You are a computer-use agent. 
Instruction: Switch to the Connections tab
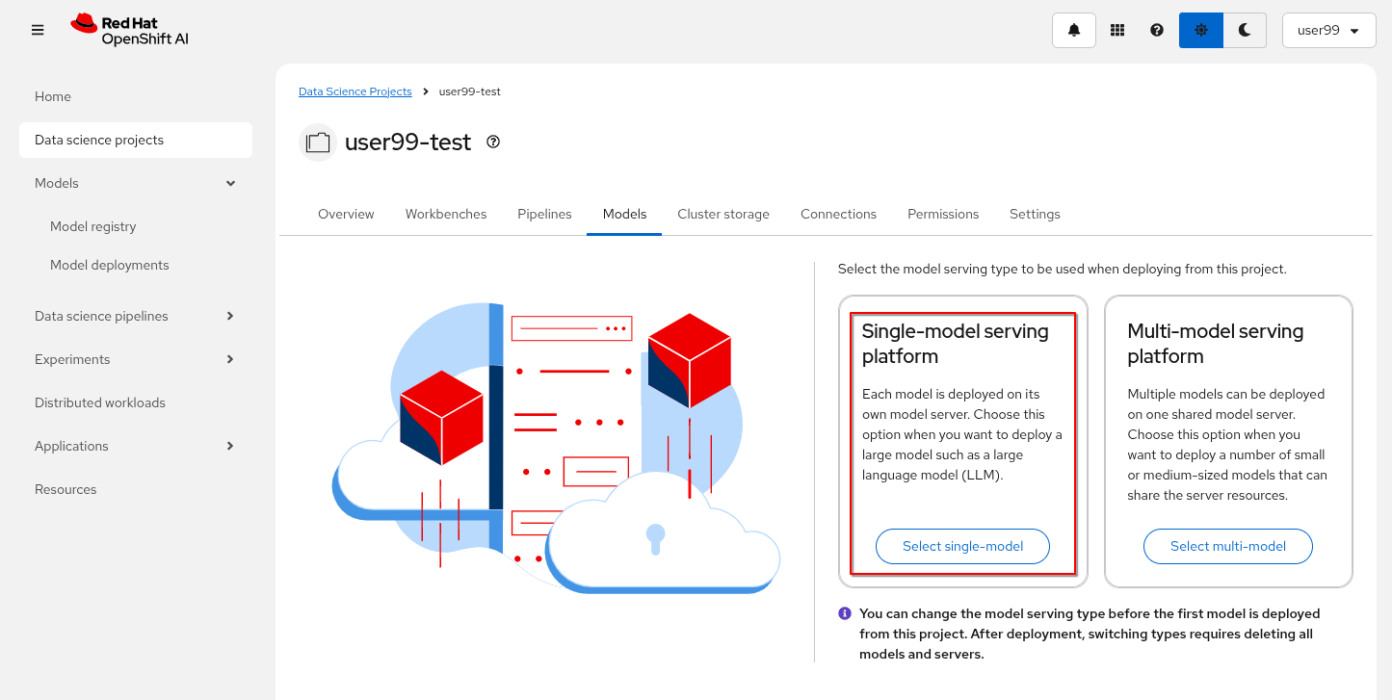[x=838, y=214]
